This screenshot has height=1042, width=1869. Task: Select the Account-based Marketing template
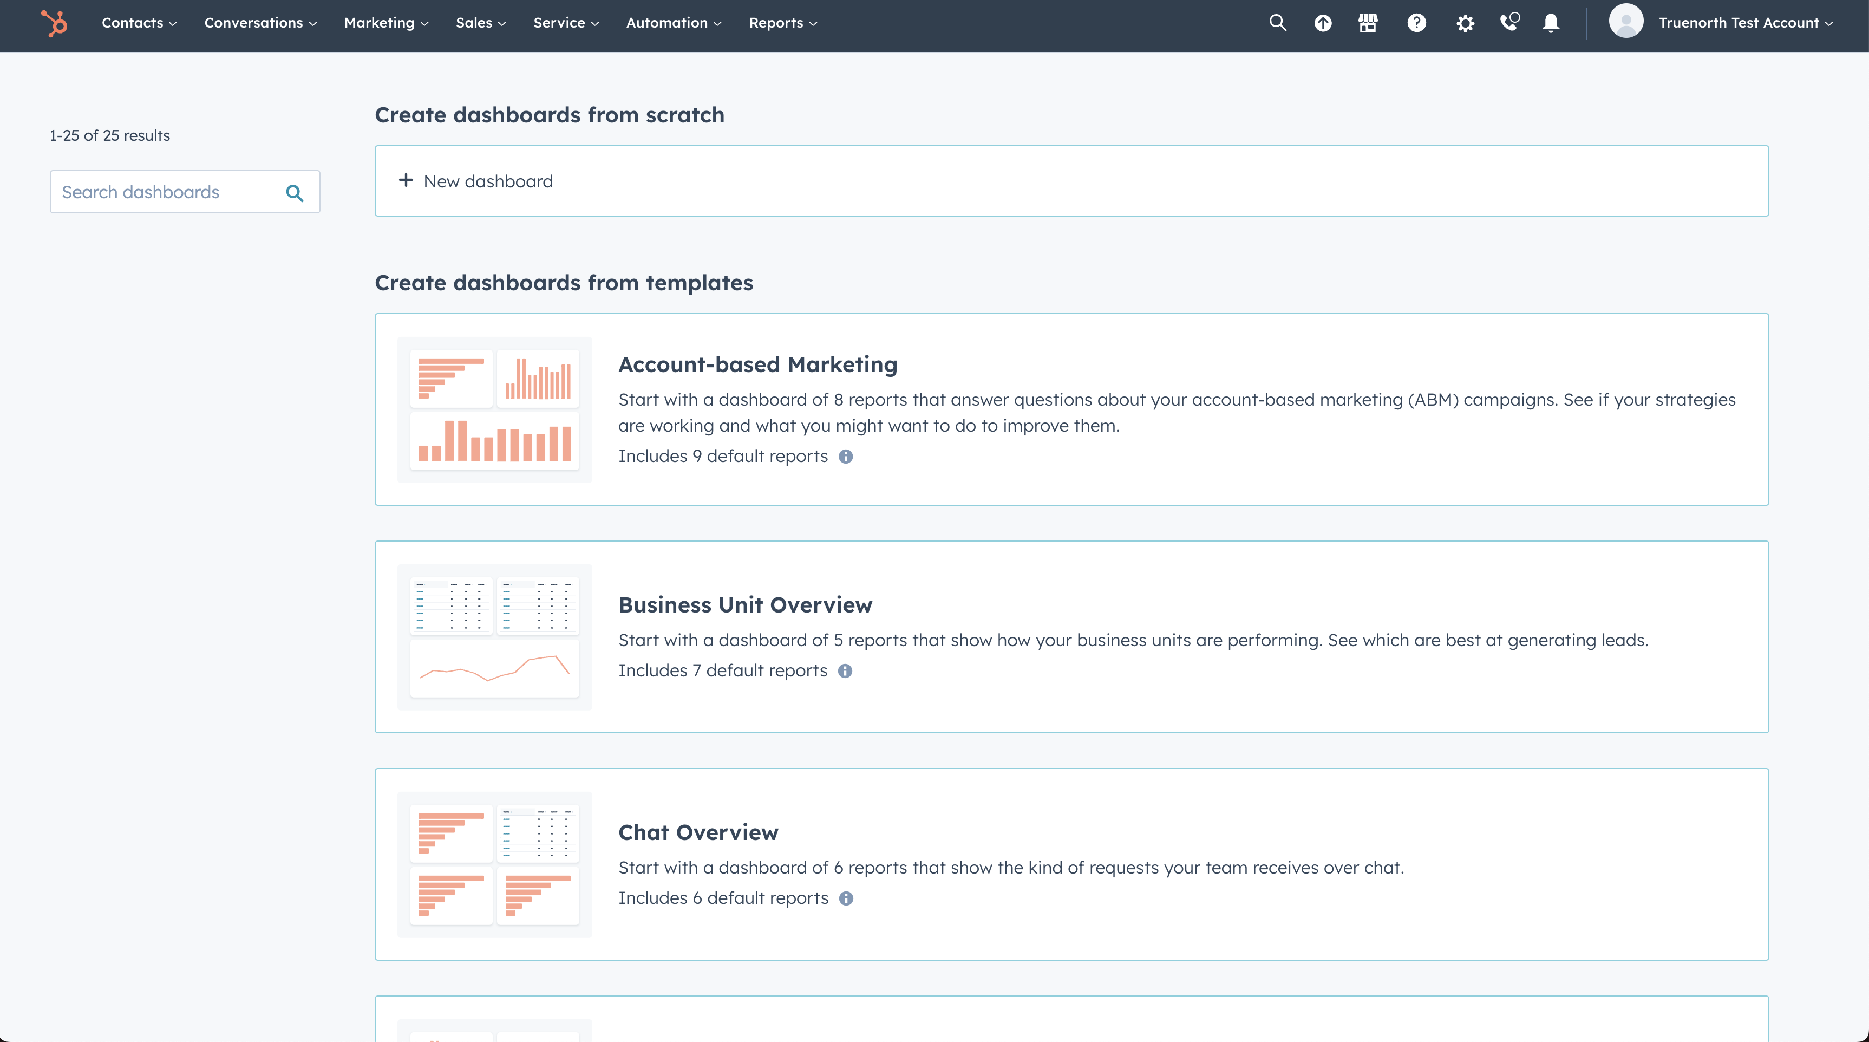(x=757, y=364)
